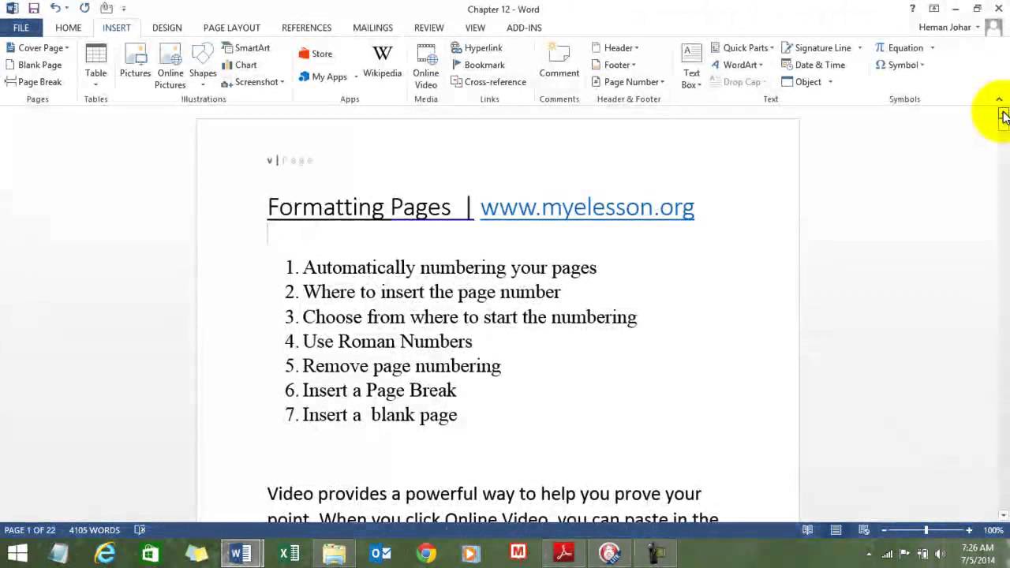The height and width of the screenshot is (568, 1010).
Task: Expand the Equation gallery
Action: coord(932,48)
